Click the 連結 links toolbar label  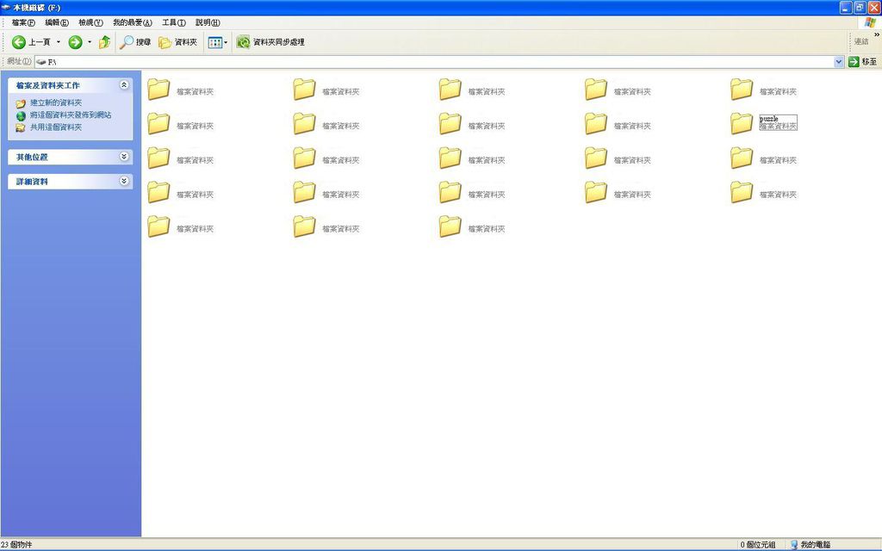[x=861, y=41]
